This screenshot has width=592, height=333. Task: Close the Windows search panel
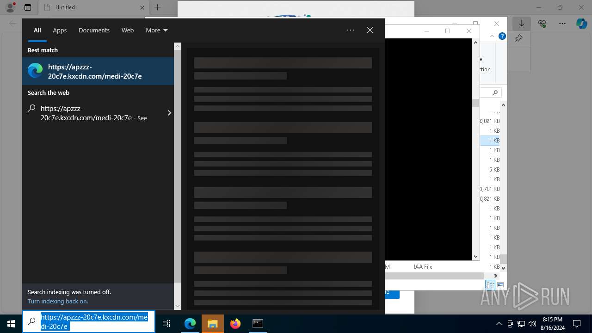coord(370,30)
